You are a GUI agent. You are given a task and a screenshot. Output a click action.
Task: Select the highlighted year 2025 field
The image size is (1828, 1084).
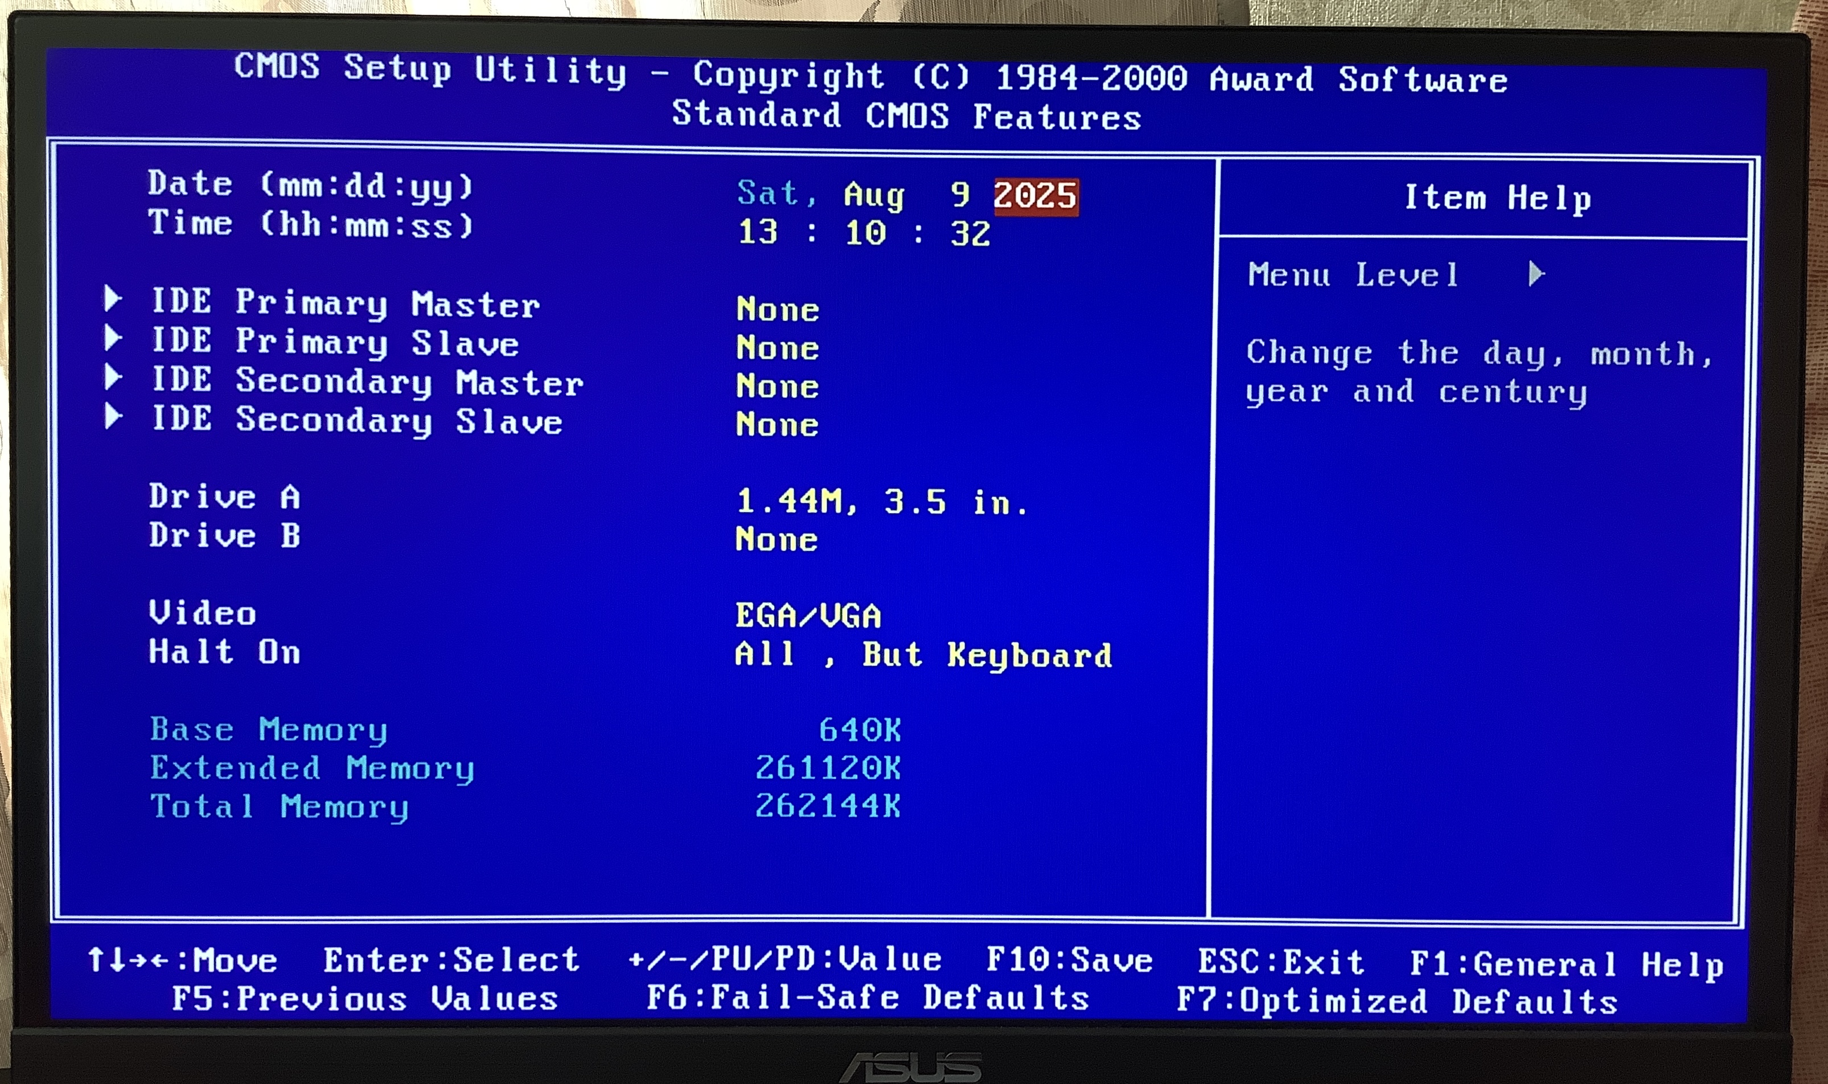click(x=1035, y=196)
